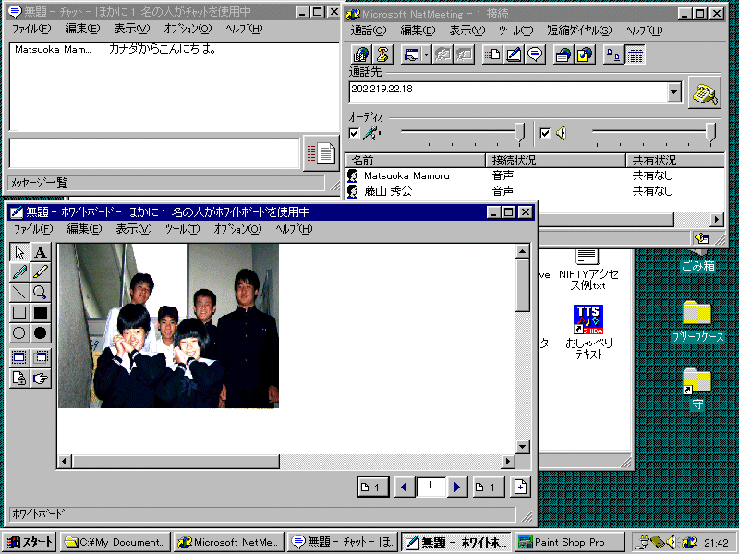
Task: Sort participants by the 名前 column header
Action: pos(415,160)
